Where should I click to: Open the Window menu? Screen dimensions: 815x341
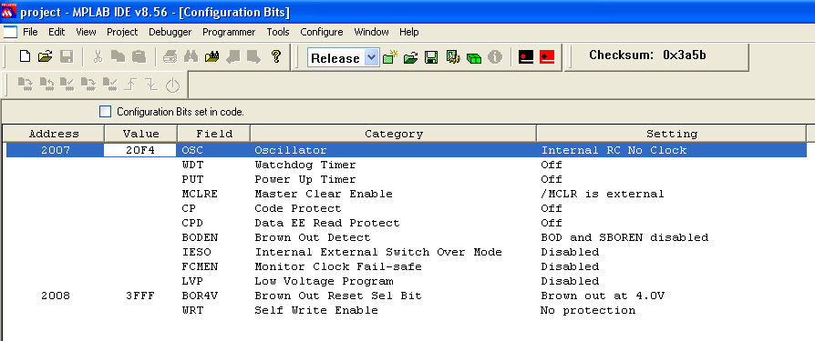(x=371, y=32)
